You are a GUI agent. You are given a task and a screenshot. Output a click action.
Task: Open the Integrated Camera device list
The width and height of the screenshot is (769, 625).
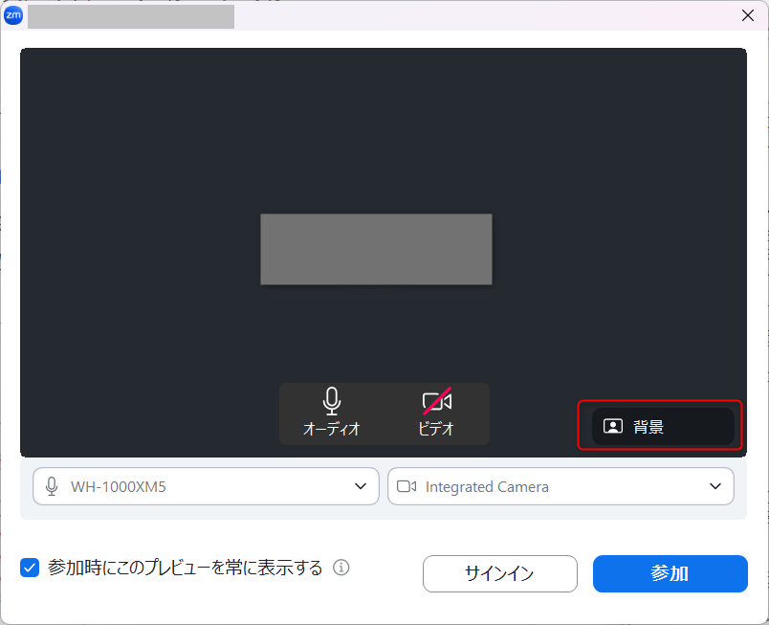pos(560,486)
